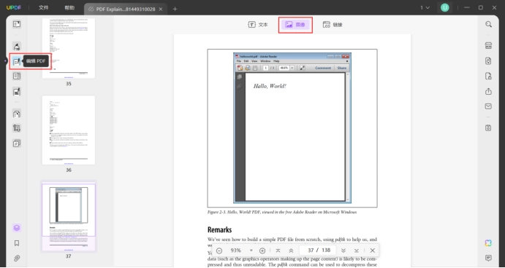This screenshot has width=505, height=268.
Task: Open the OCR recognize text icon
Action: point(489,46)
